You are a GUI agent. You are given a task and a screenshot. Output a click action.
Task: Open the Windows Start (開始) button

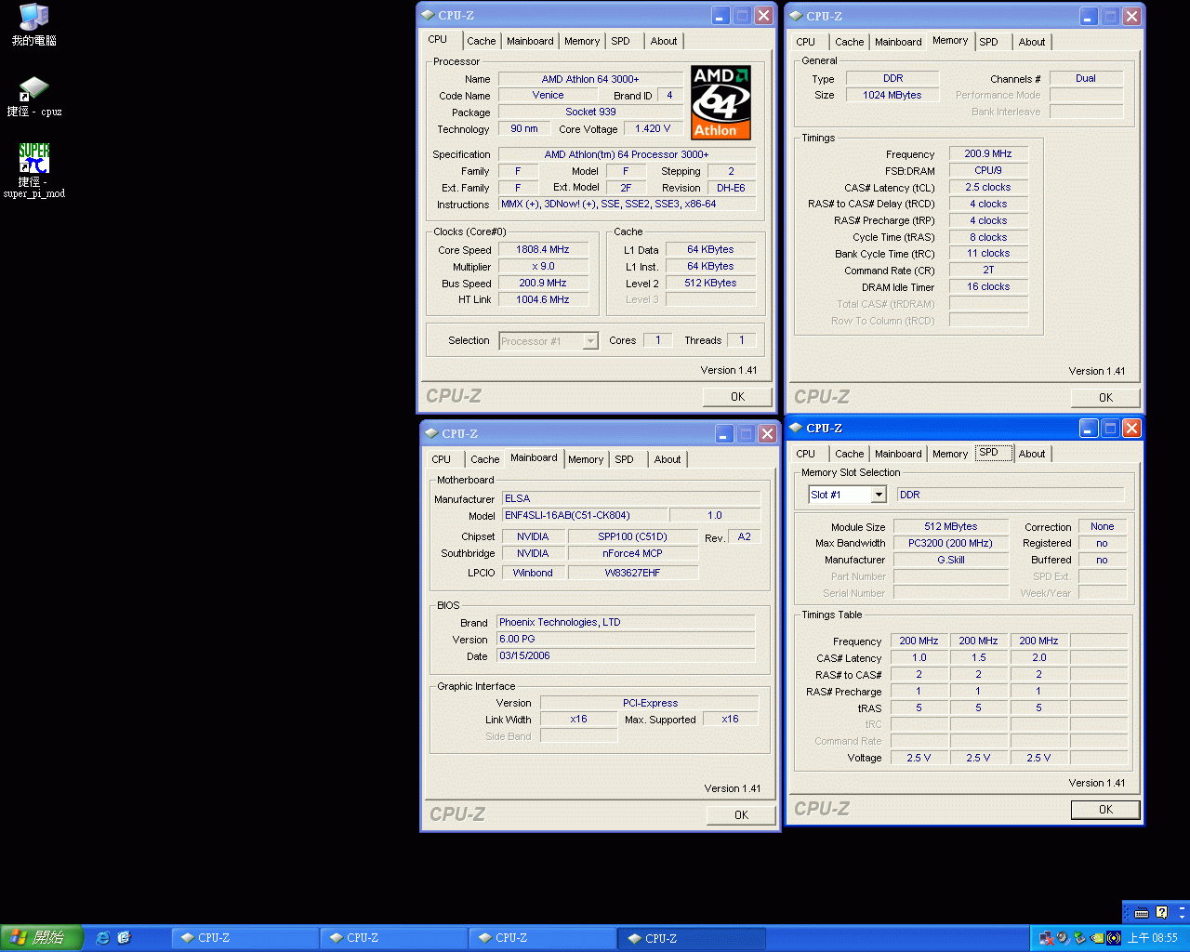tap(42, 938)
